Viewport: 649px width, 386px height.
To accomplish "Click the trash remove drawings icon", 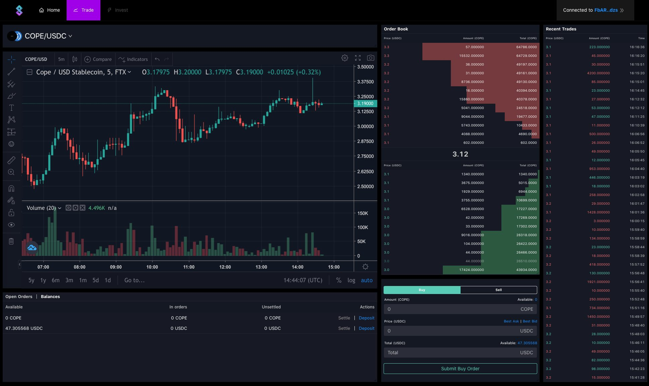I will click(11, 241).
